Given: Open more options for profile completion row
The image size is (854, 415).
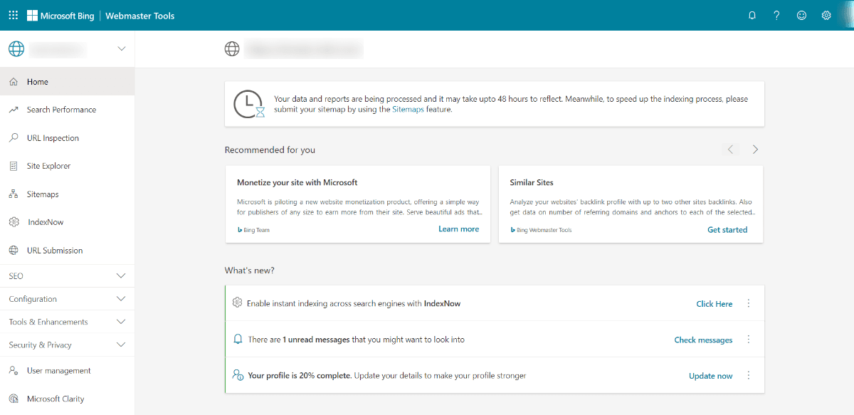Looking at the screenshot, I should (749, 375).
